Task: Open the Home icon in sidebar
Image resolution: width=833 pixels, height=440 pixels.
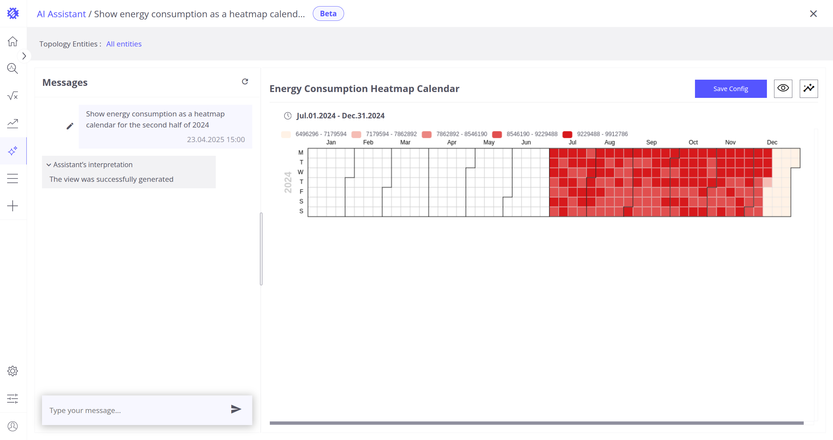Action: (13, 41)
